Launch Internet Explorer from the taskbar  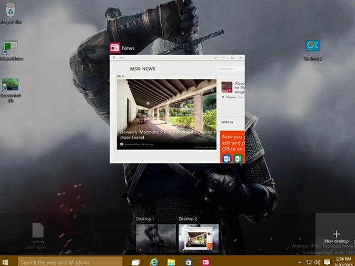(x=154, y=262)
